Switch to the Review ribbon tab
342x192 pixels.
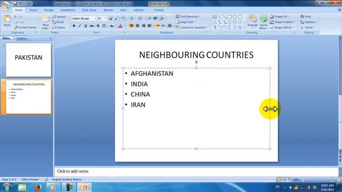click(108, 10)
